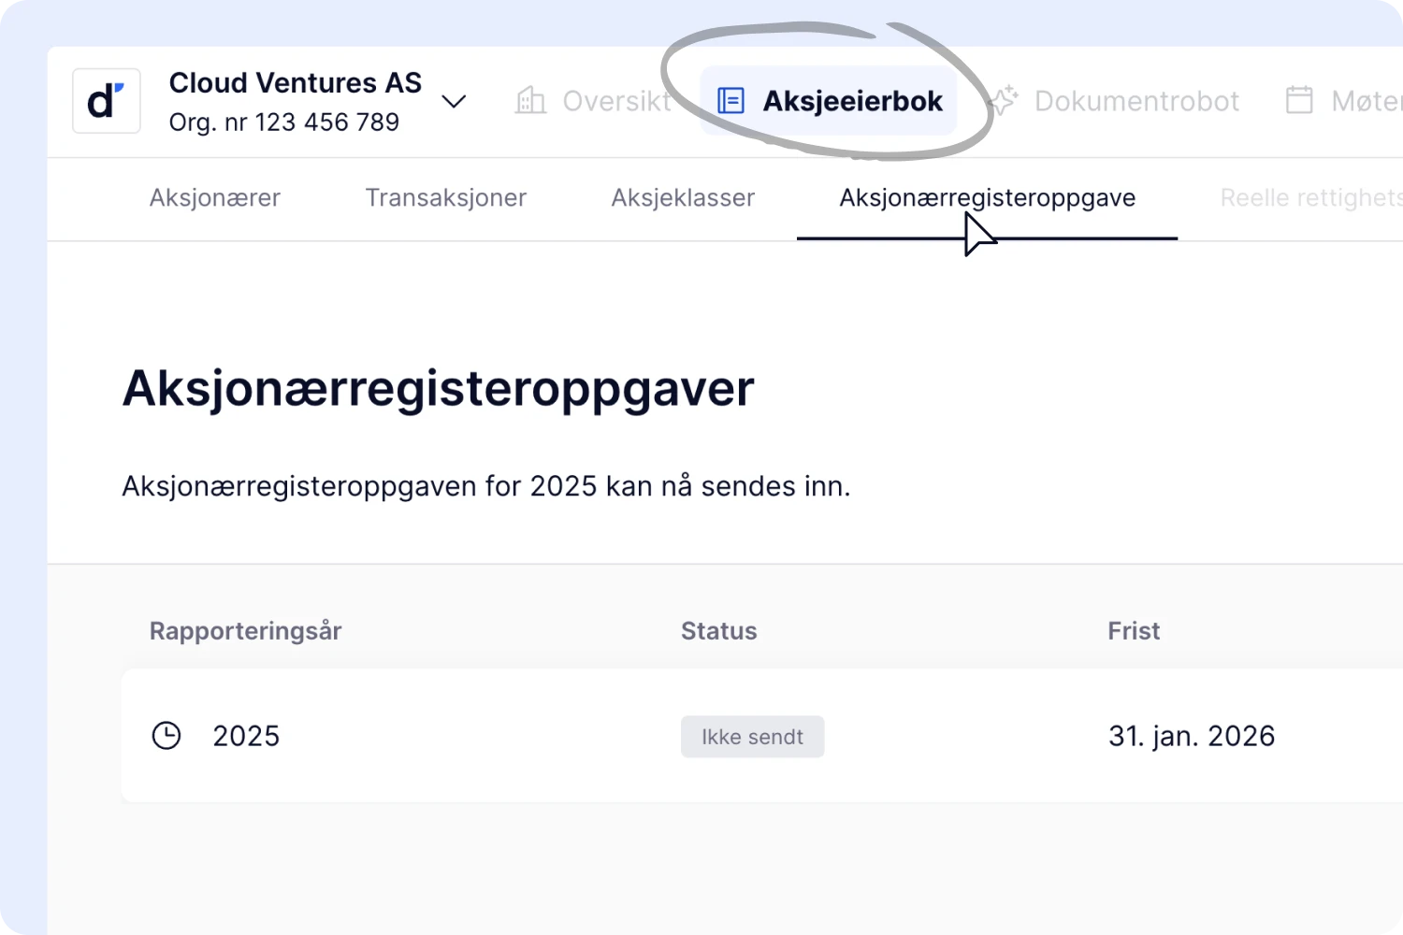Click the Møter calendar icon

[1299, 101]
